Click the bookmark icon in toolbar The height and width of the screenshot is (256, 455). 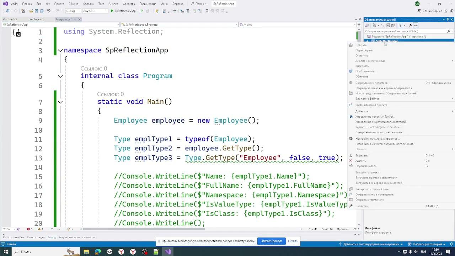click(x=207, y=11)
